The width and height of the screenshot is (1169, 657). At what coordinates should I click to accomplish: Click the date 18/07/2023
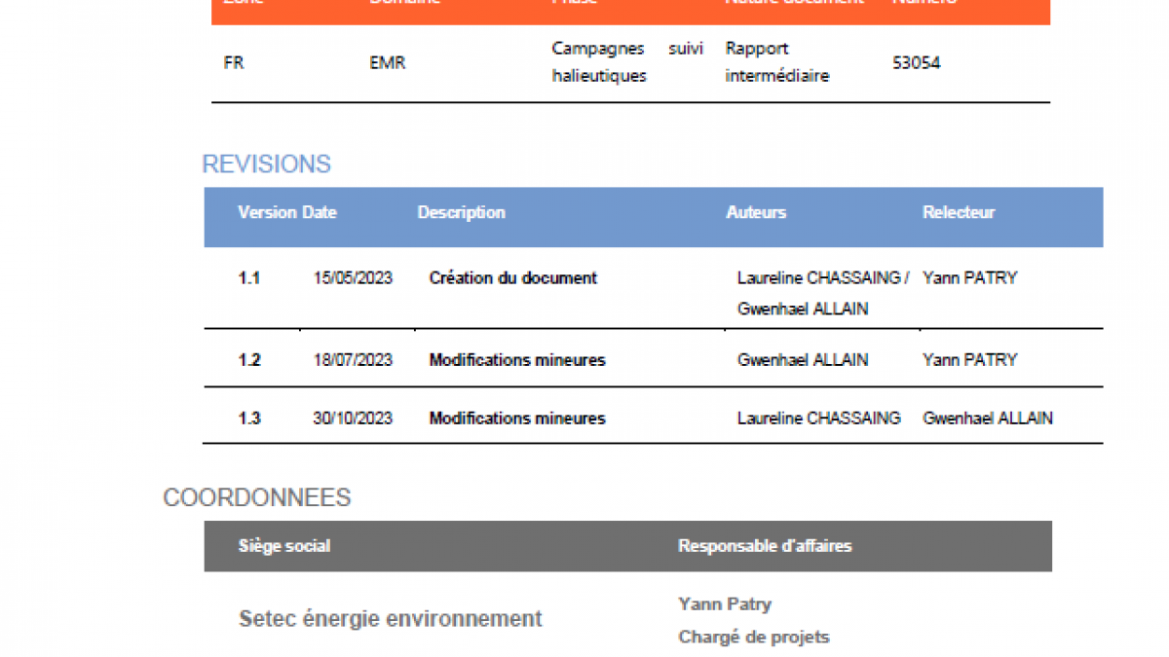[x=353, y=360]
